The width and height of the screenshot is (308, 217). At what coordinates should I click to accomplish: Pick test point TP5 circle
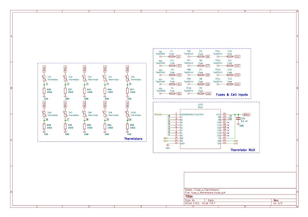[160, 93]
